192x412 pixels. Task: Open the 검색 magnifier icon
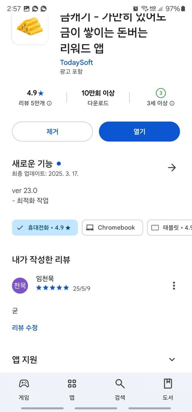pos(120,383)
